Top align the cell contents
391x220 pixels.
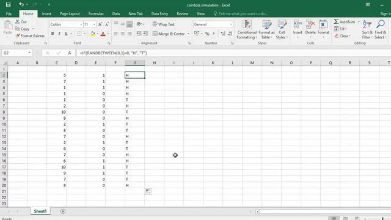tap(116, 24)
